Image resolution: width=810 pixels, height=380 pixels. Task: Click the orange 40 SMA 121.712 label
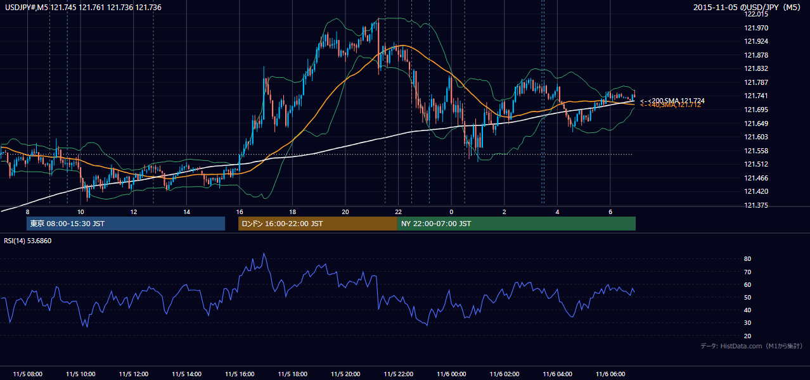point(671,105)
